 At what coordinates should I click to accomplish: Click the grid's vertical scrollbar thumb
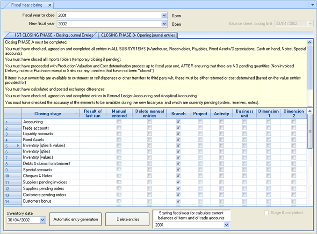(x=310, y=132)
